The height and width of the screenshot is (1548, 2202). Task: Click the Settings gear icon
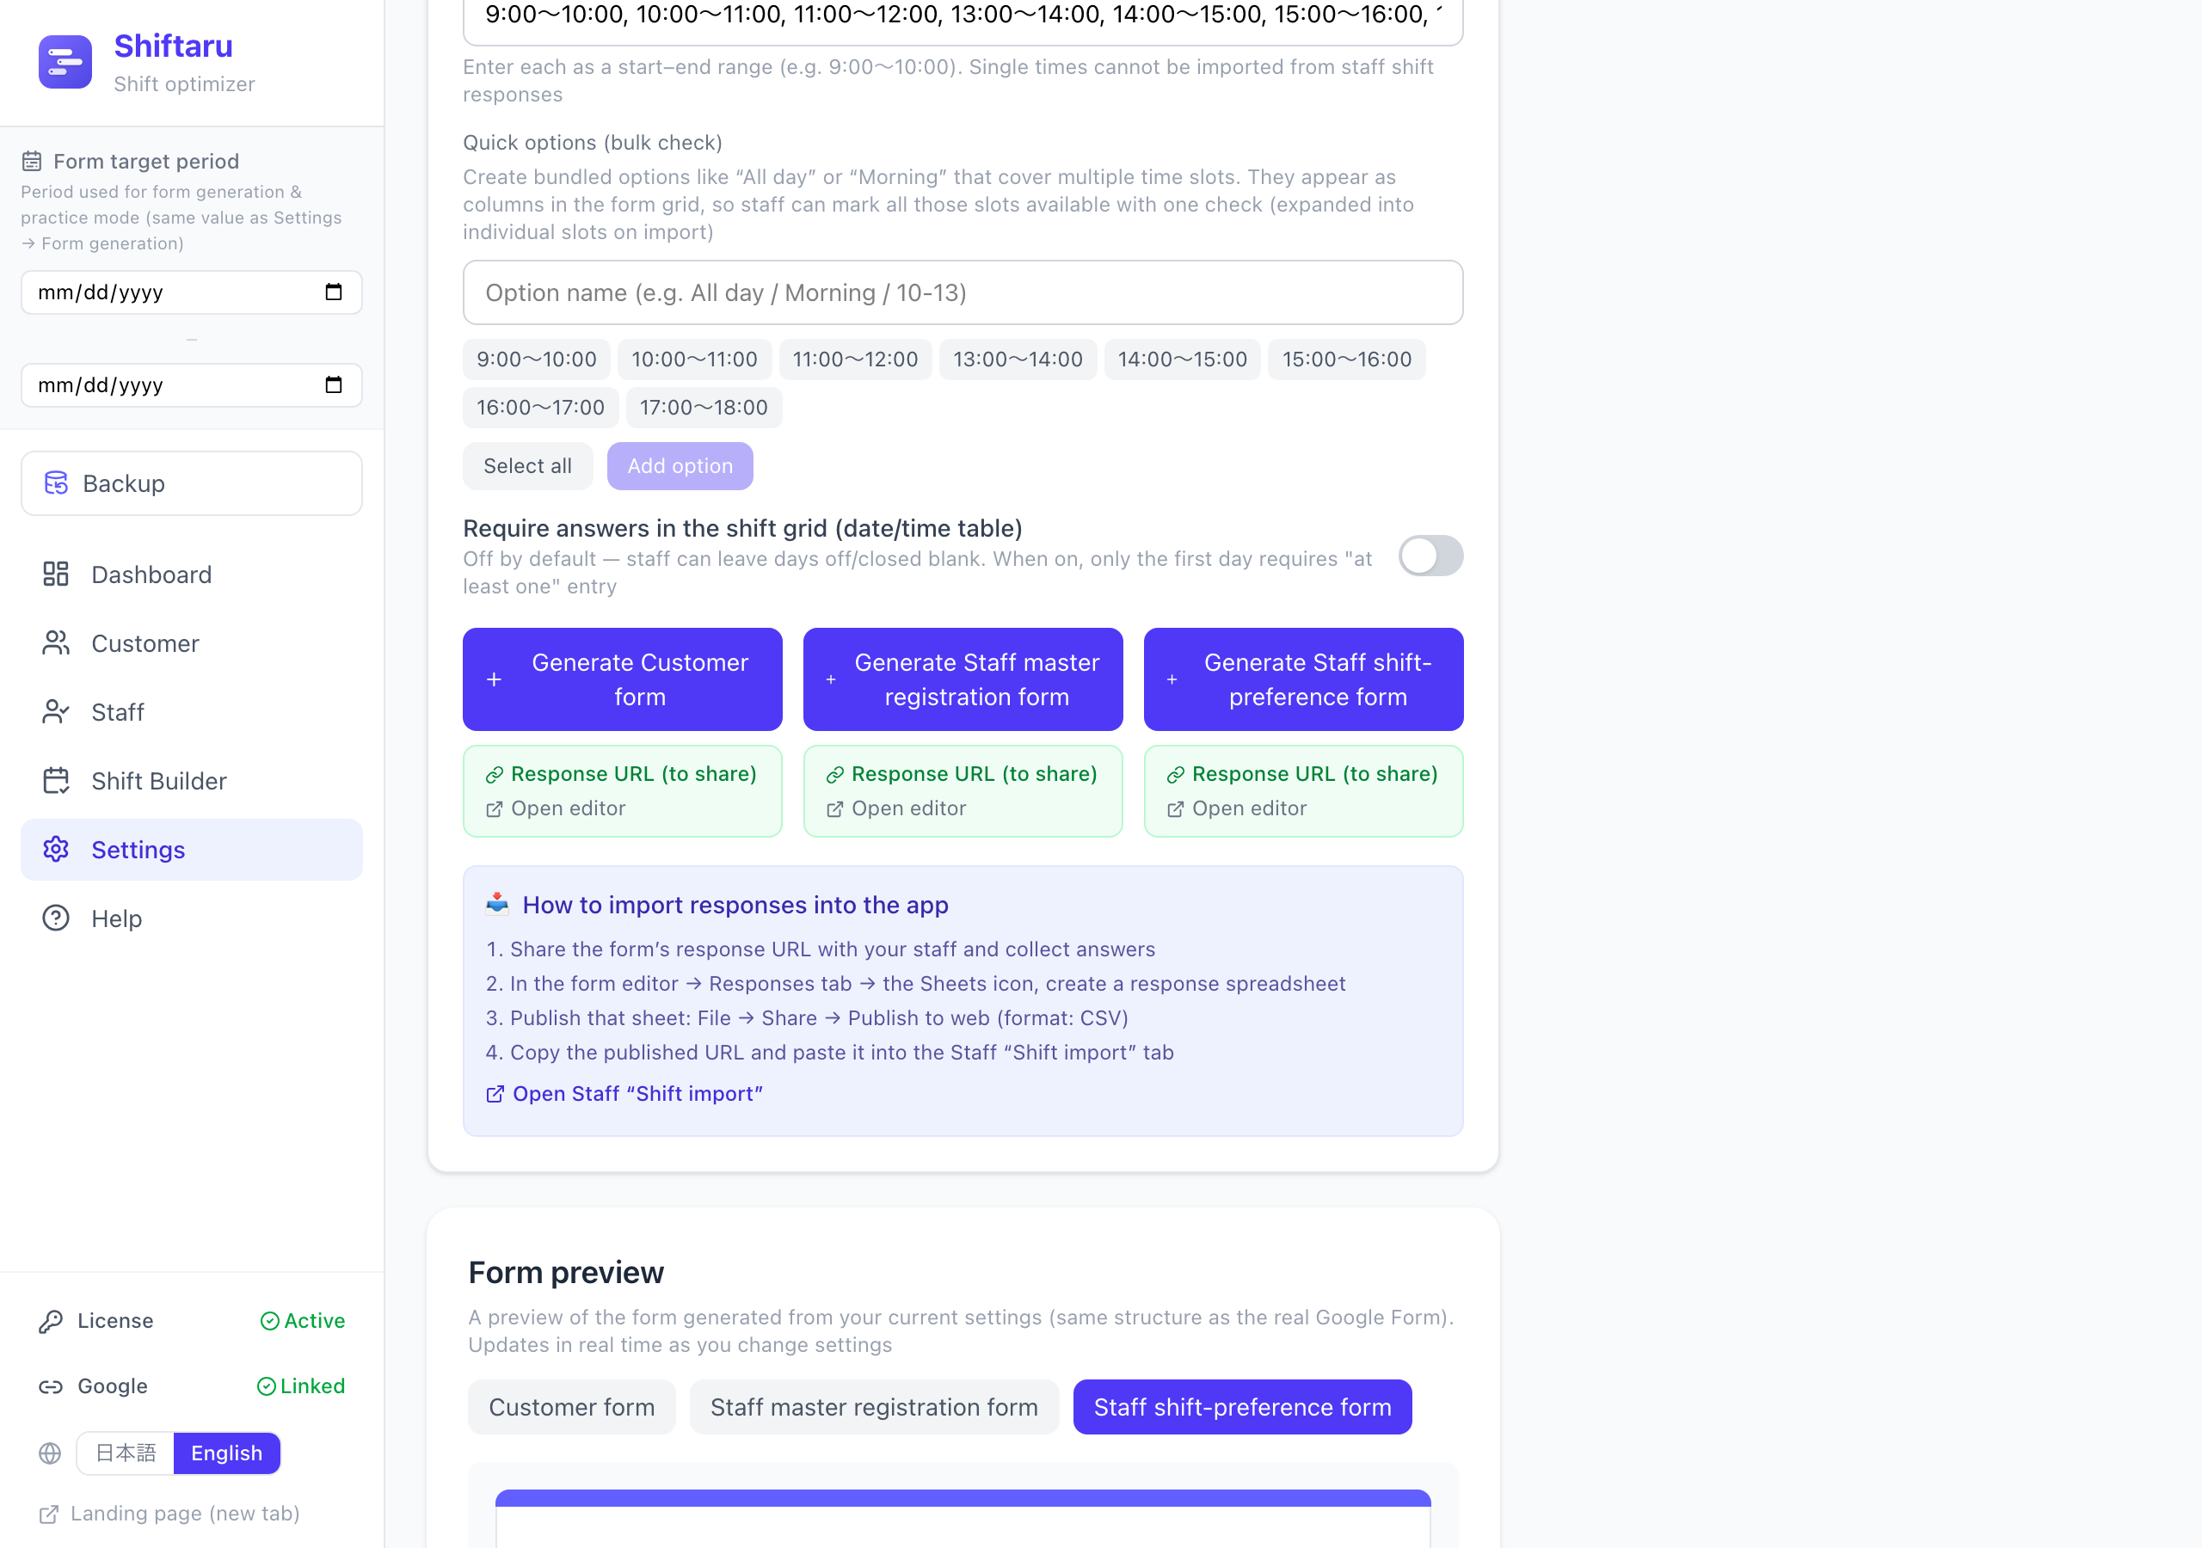(x=56, y=849)
